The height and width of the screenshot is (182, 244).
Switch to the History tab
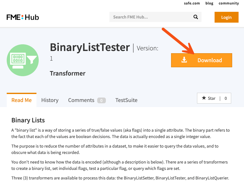point(50,100)
